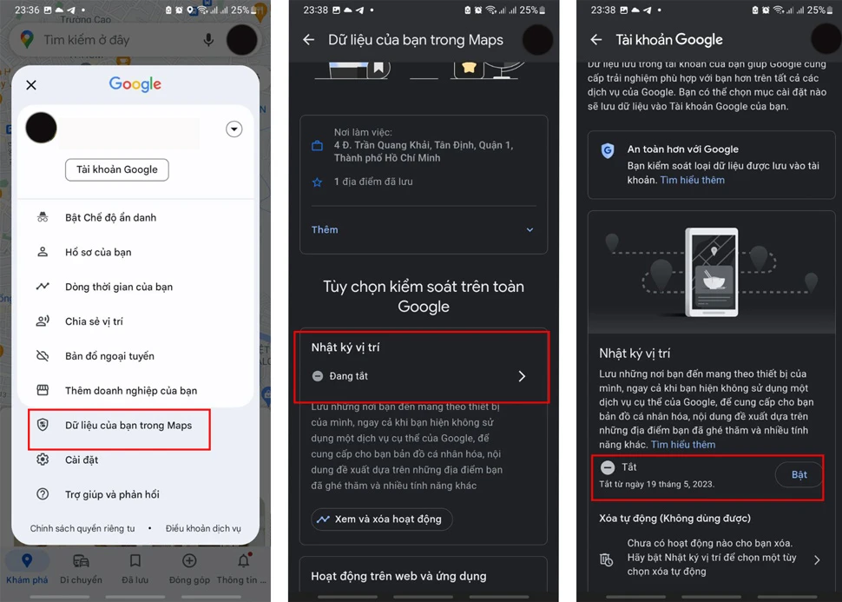This screenshot has width=842, height=602.
Task: Enable location history with the Bật button
Action: coord(798,474)
